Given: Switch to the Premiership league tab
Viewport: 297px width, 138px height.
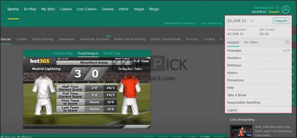Looking at the screenshot, I should click(x=63, y=53).
